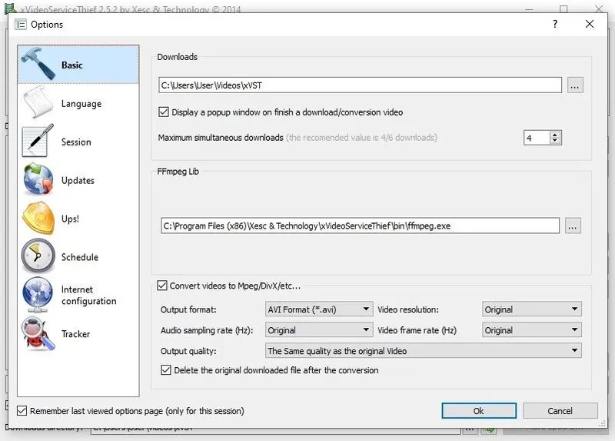Click the FFmpeg path input field

pos(360,226)
